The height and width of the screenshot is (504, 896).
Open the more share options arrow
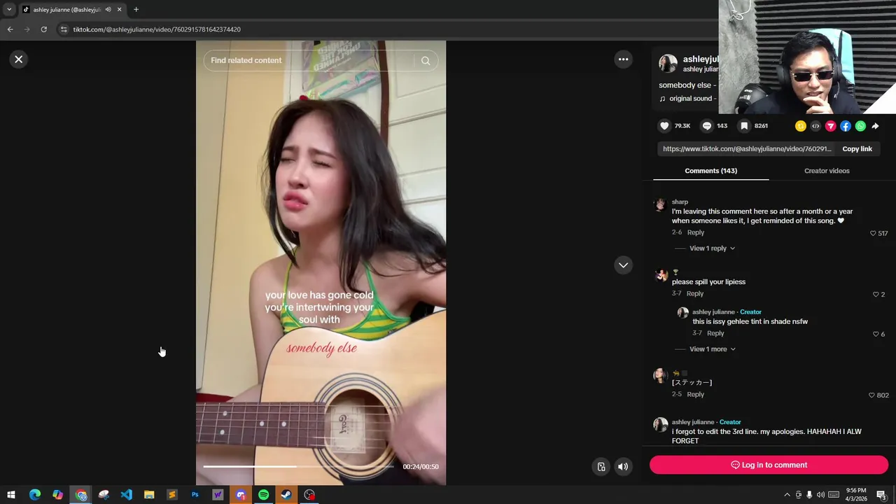[x=875, y=126]
